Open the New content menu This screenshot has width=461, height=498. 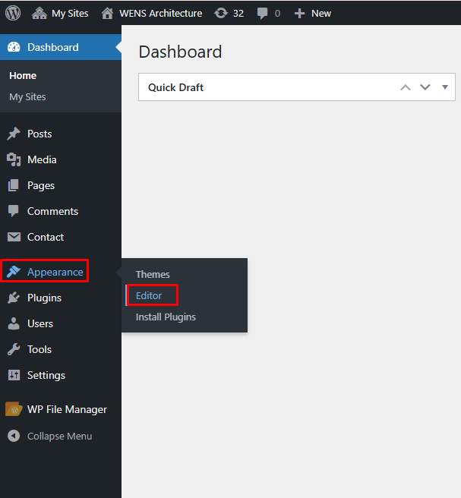321,14
